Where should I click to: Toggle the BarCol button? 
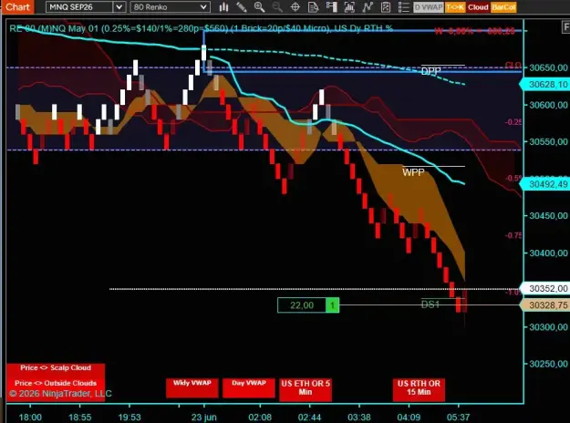click(x=503, y=7)
